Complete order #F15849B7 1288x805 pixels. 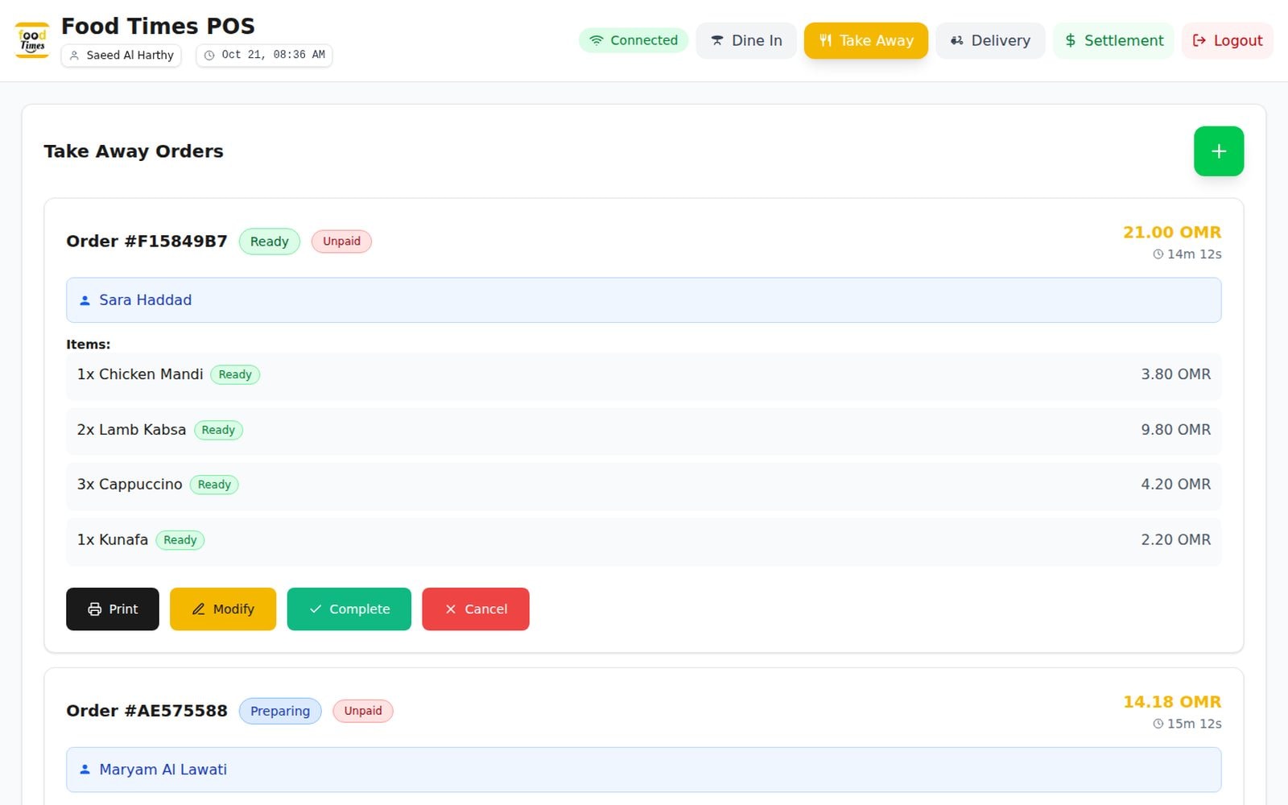pyautogui.click(x=349, y=609)
